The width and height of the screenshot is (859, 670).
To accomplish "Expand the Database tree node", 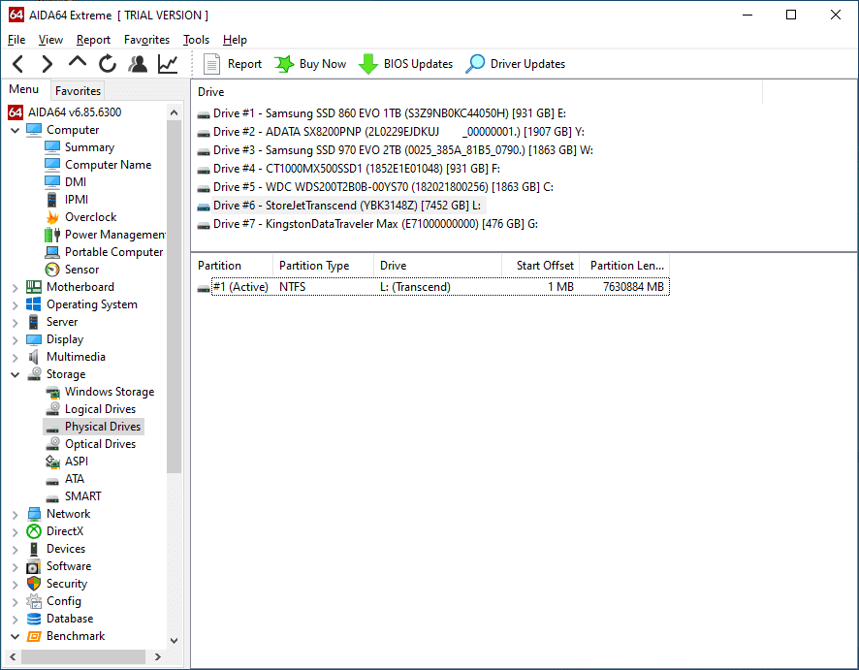I will (x=16, y=620).
